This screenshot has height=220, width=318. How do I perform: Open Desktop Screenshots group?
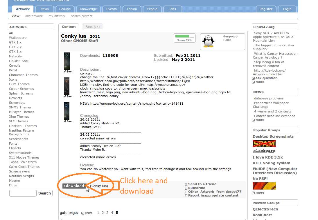click(273, 137)
